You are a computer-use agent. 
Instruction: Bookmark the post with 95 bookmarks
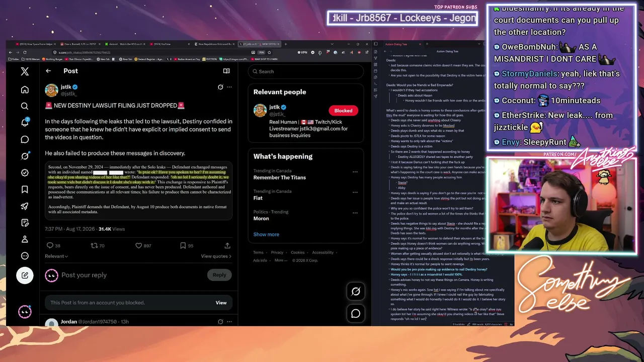point(187,245)
